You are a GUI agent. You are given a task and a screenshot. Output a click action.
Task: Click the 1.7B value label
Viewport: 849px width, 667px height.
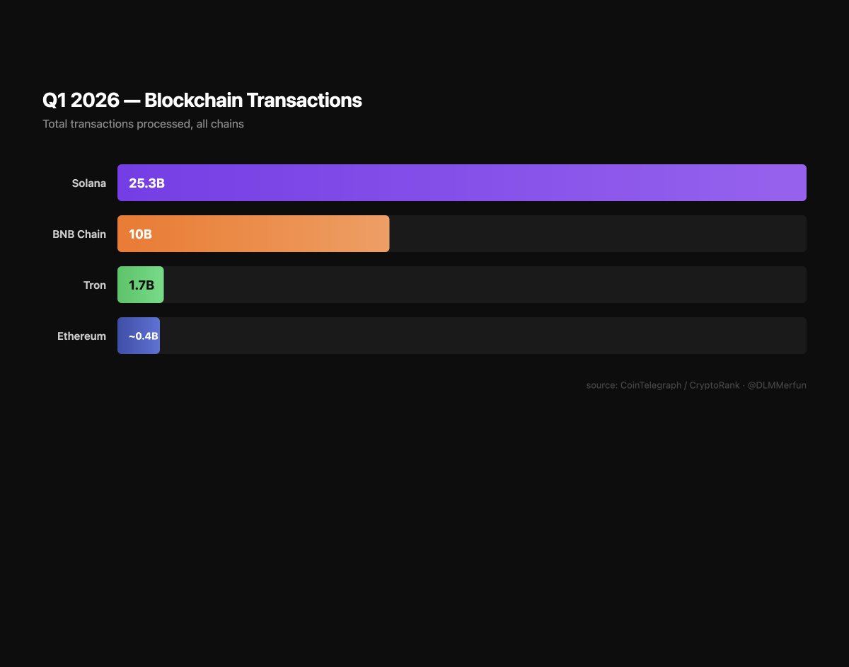click(141, 285)
